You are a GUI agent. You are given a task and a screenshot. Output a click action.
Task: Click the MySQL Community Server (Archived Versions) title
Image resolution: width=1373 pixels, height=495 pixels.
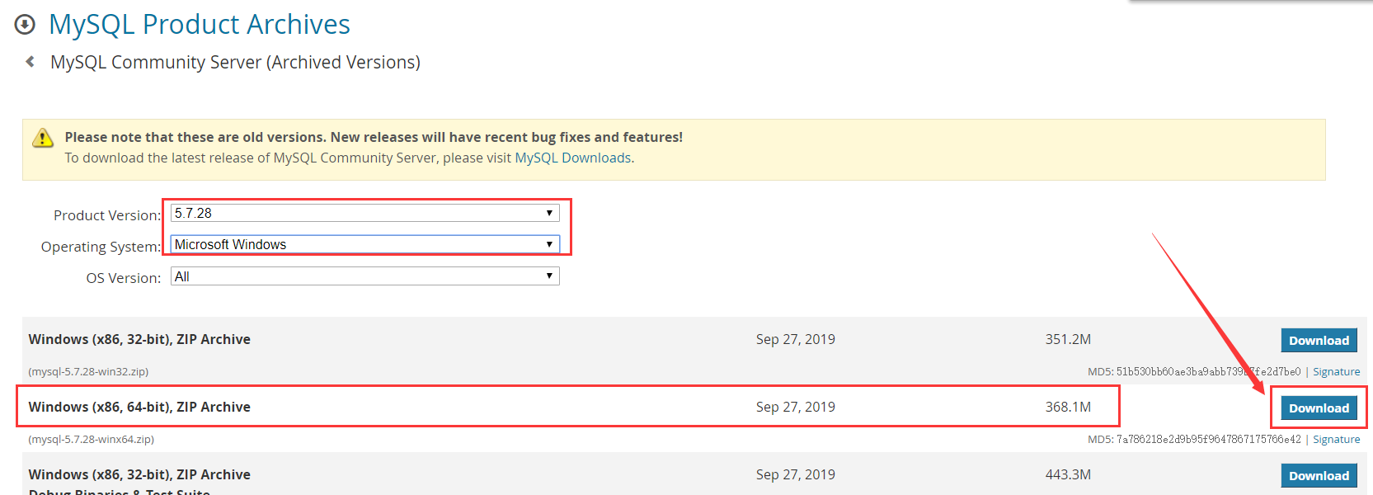[235, 63]
